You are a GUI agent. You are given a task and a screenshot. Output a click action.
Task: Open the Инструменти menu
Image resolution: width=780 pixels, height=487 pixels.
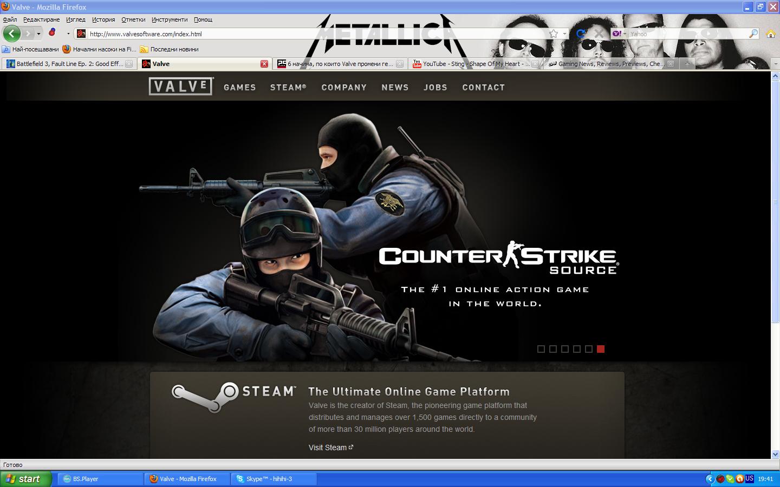pos(170,19)
